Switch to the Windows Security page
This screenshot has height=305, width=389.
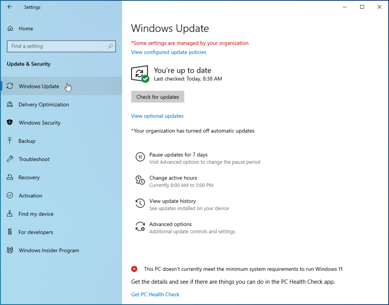[40, 123]
